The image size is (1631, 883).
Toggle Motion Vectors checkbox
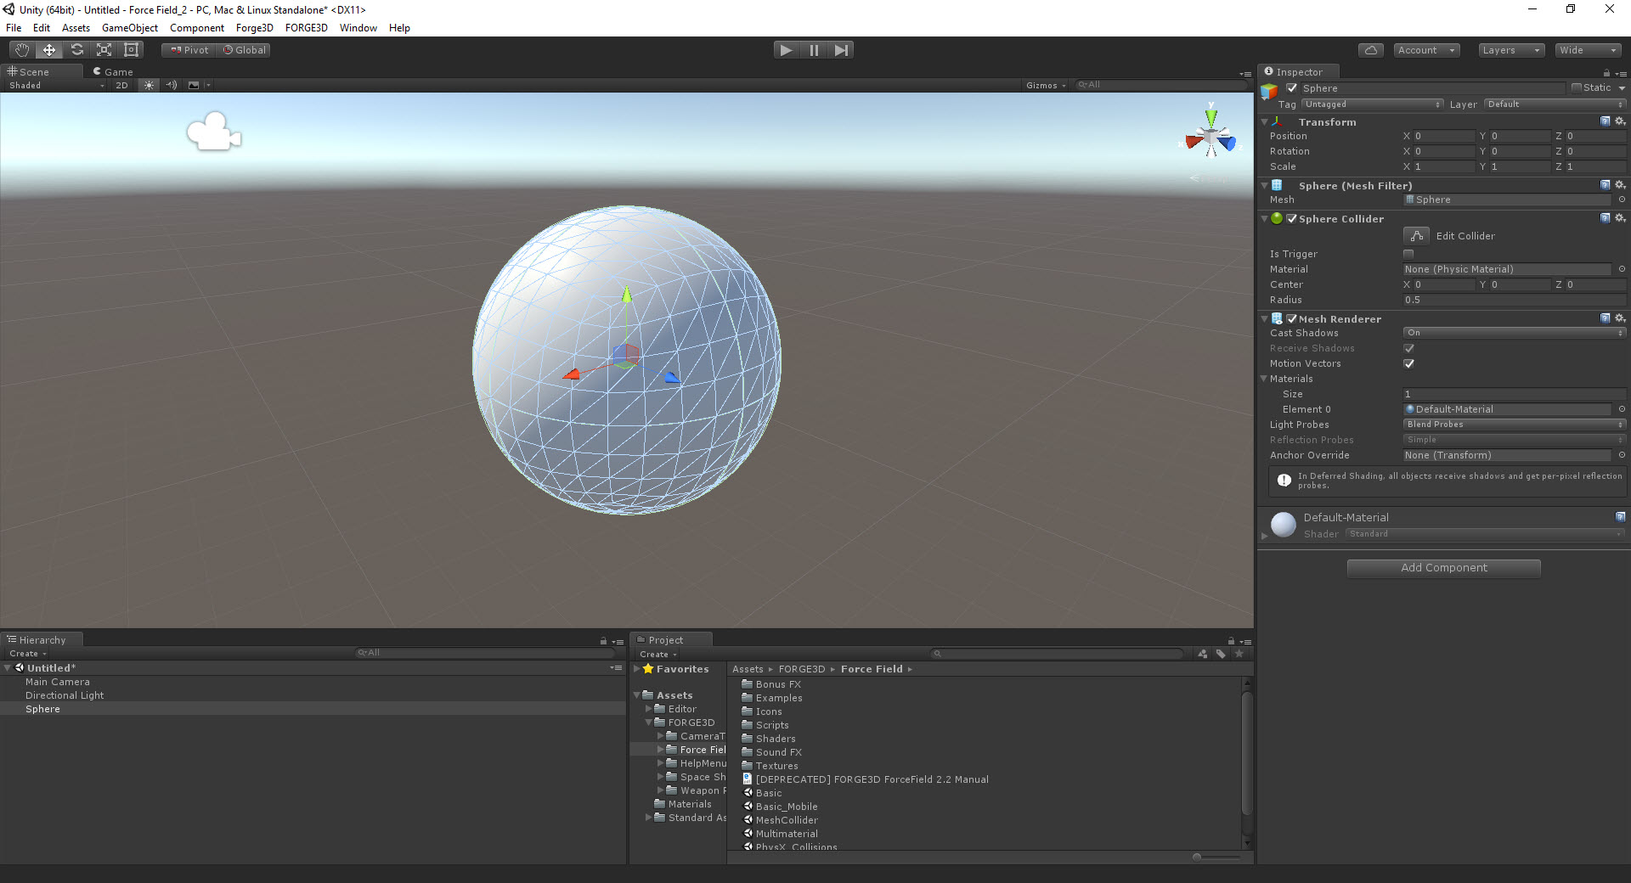point(1408,363)
